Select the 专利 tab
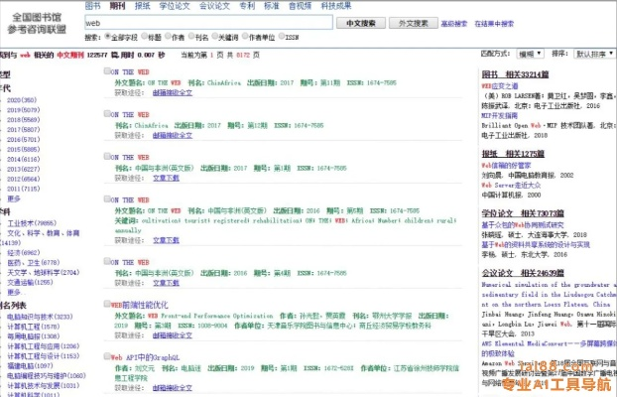This screenshot has width=617, height=397. (247, 6)
